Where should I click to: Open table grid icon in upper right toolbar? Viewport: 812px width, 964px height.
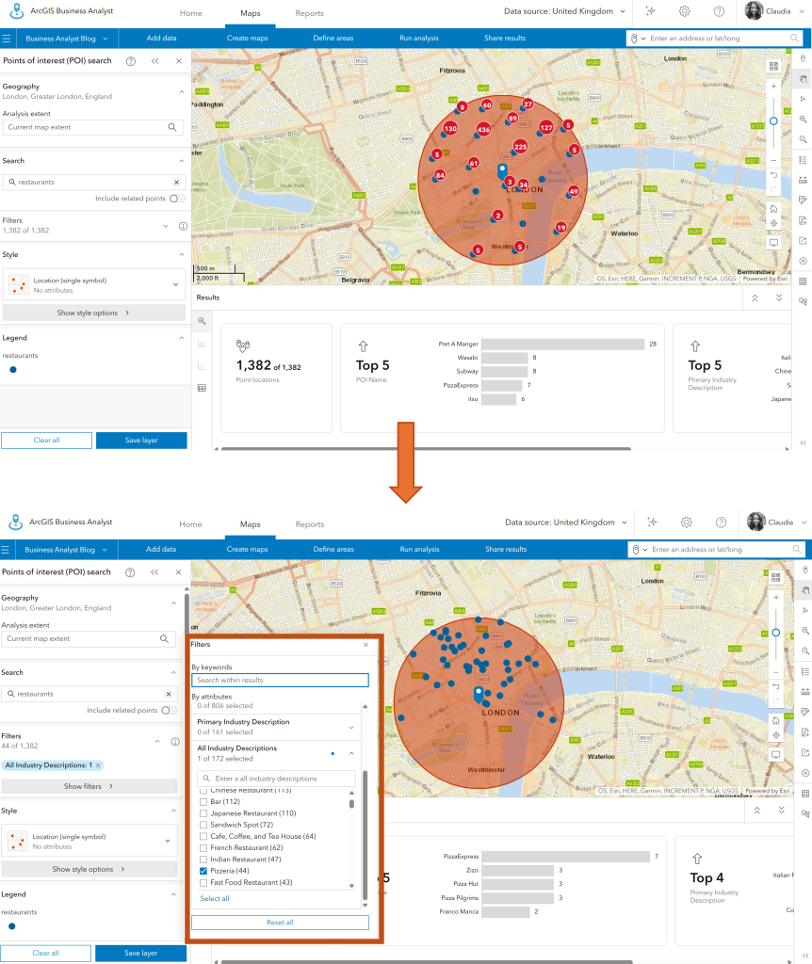(803, 281)
